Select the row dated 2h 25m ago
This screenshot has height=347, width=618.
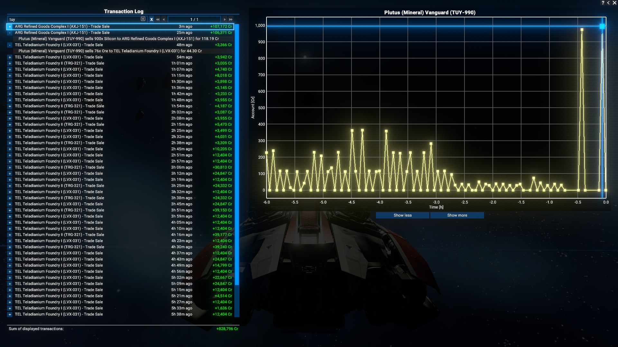point(120,130)
